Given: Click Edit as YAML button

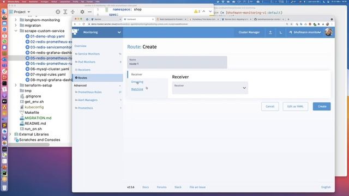Looking at the screenshot, I should pyautogui.click(x=296, y=107).
